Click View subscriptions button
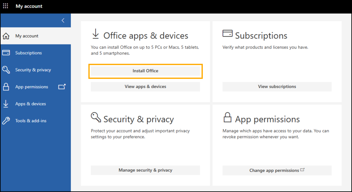Screen dimensions: 352x192 click(277, 87)
